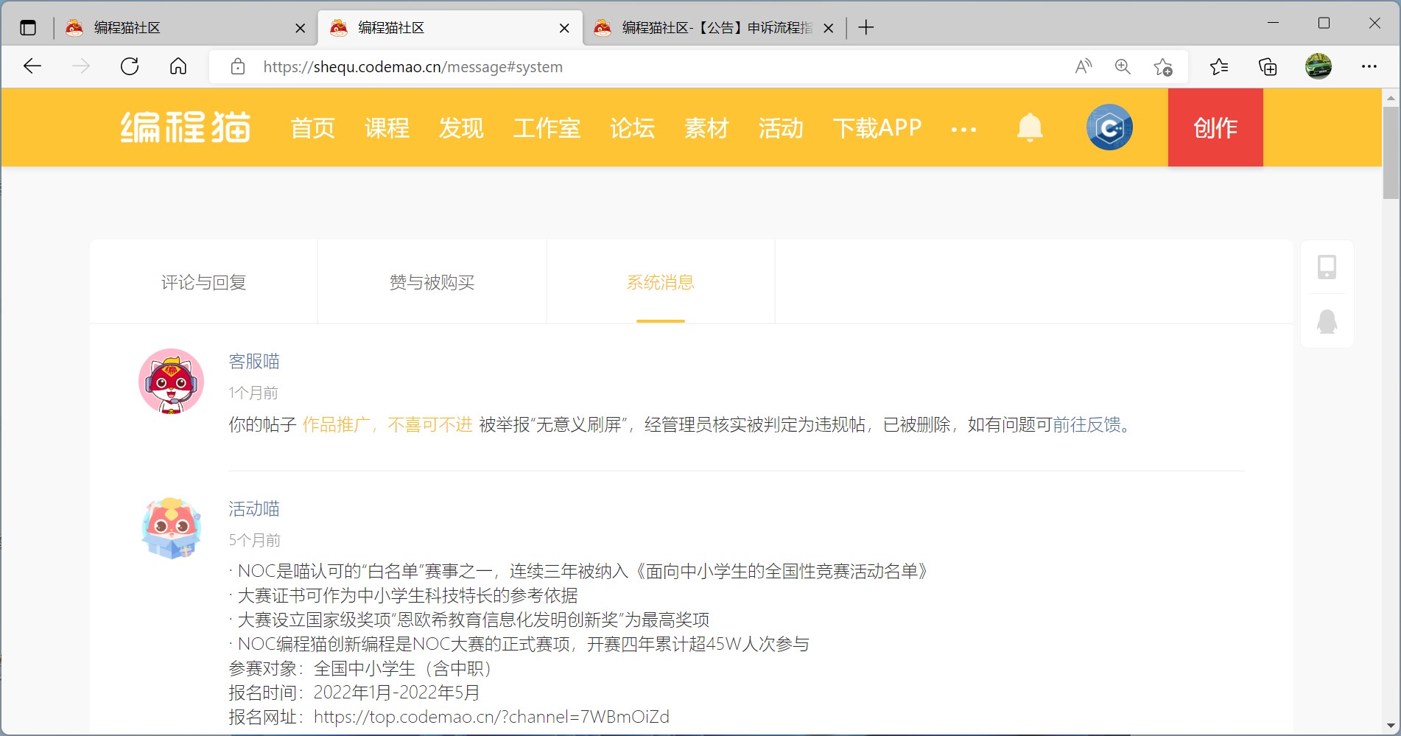Go to the browser home page
The width and height of the screenshot is (1401, 736).
click(178, 66)
